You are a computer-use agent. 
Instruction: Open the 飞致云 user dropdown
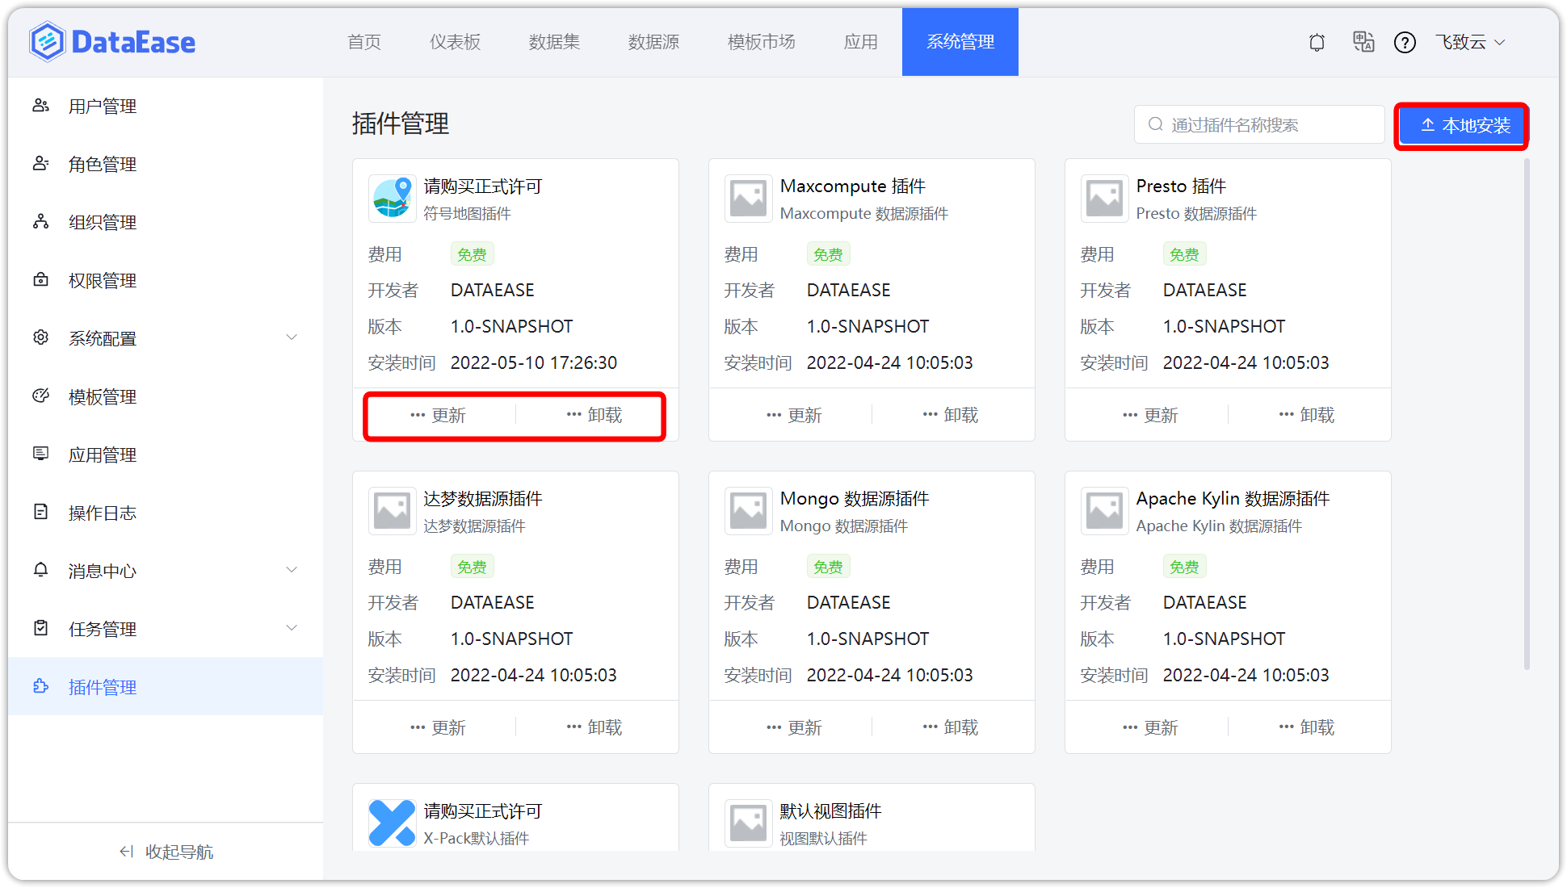[1470, 42]
